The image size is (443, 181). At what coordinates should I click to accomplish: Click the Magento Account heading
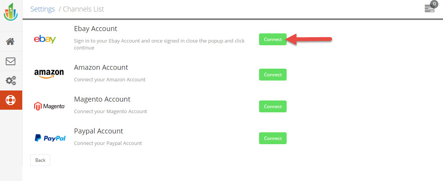pyautogui.click(x=102, y=99)
